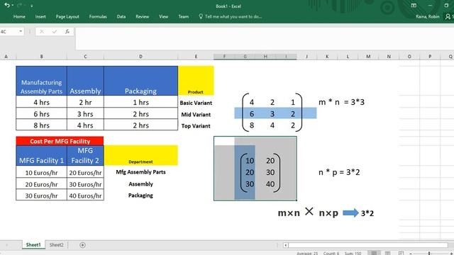This screenshot has height=255, width=454.
Task: Click the horizontal scrollbar left arrow
Action: [x=285, y=245]
